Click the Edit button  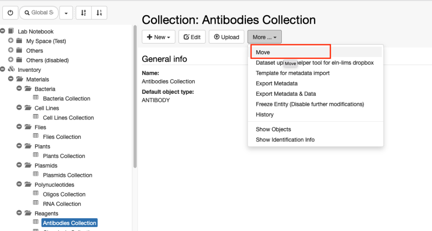192,37
